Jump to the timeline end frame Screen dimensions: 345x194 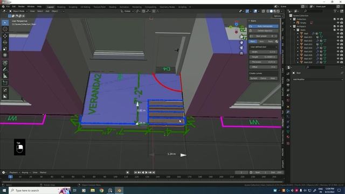pos(154,172)
